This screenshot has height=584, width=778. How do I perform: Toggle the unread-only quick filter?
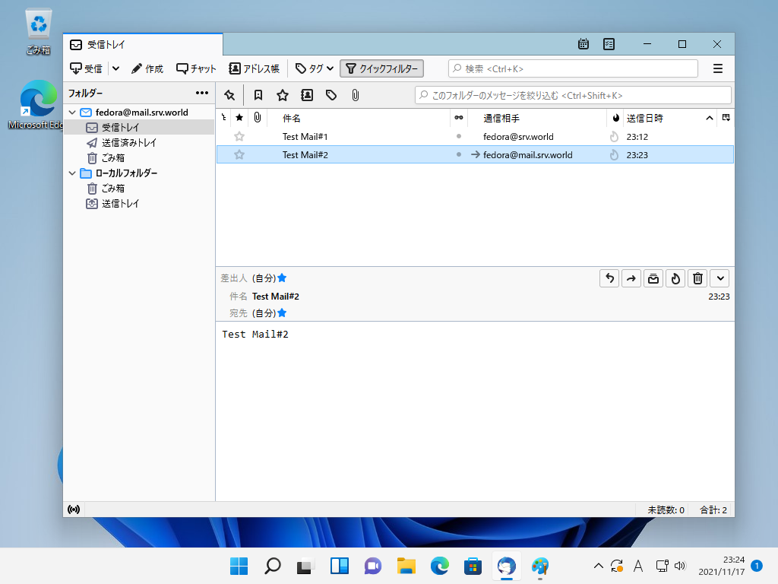point(258,95)
